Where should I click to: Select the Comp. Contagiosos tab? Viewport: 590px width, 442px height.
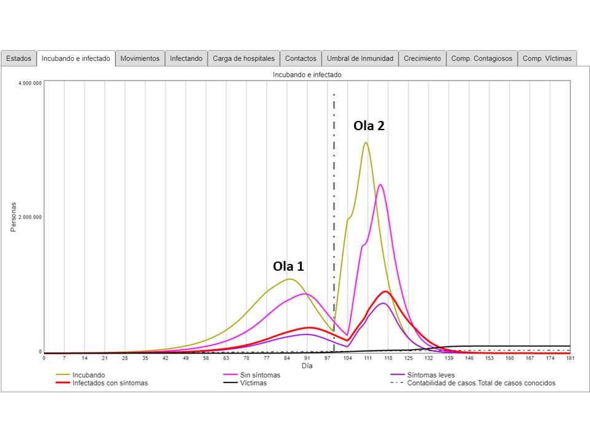[481, 58]
